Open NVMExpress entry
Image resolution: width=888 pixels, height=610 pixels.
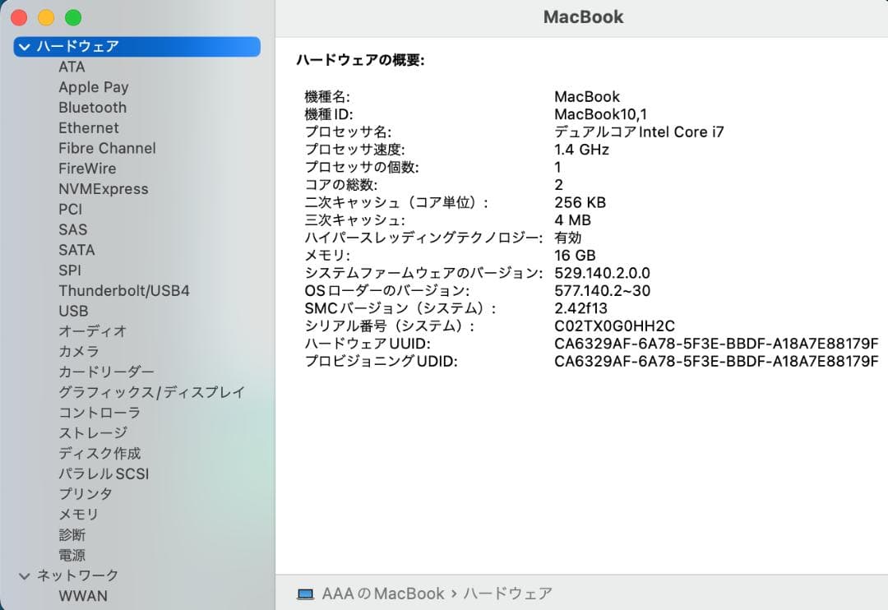[103, 189]
